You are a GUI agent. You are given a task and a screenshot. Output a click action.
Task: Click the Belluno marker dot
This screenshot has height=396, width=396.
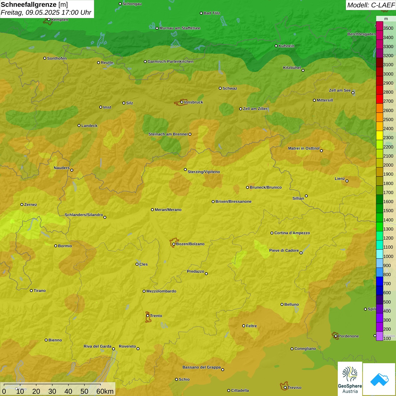tap(282, 304)
